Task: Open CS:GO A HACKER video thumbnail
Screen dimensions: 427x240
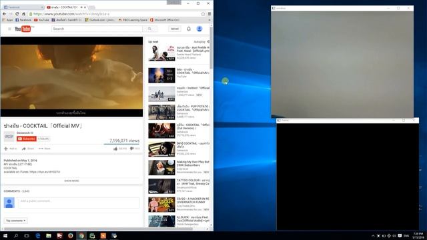Action: (x=161, y=205)
